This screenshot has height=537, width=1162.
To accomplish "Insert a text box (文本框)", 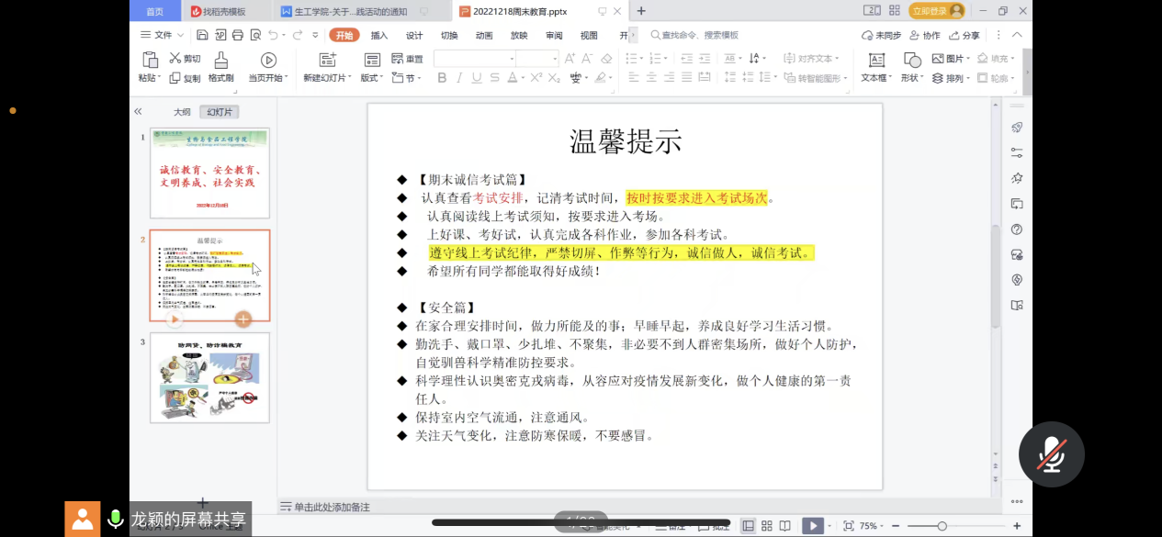I will pos(876,61).
